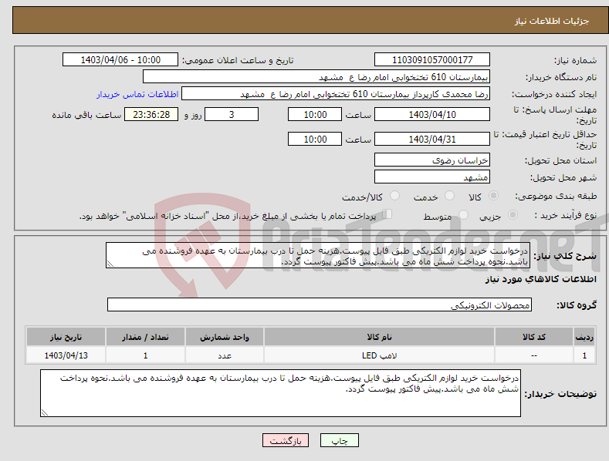The height and width of the screenshot is (461, 609).
Task: Click the نام کالا column header
Action: click(379, 337)
